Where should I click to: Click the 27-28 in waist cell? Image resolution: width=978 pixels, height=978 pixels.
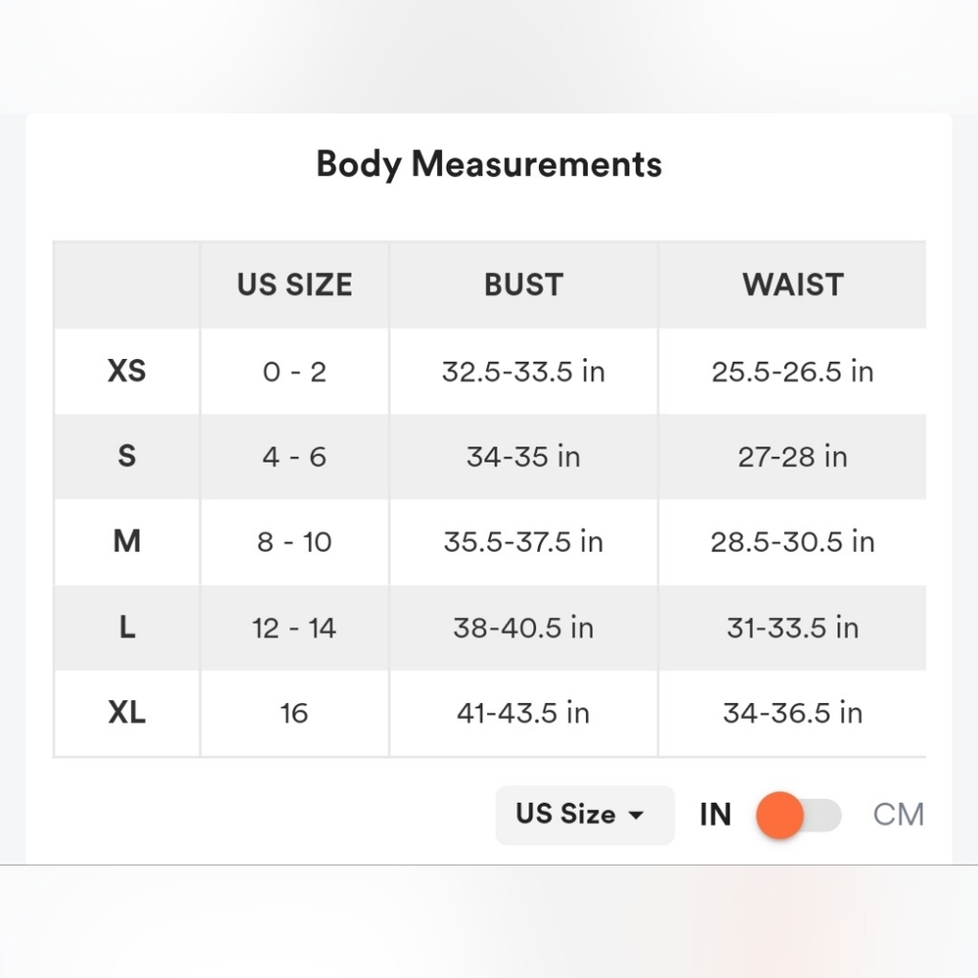tap(793, 457)
